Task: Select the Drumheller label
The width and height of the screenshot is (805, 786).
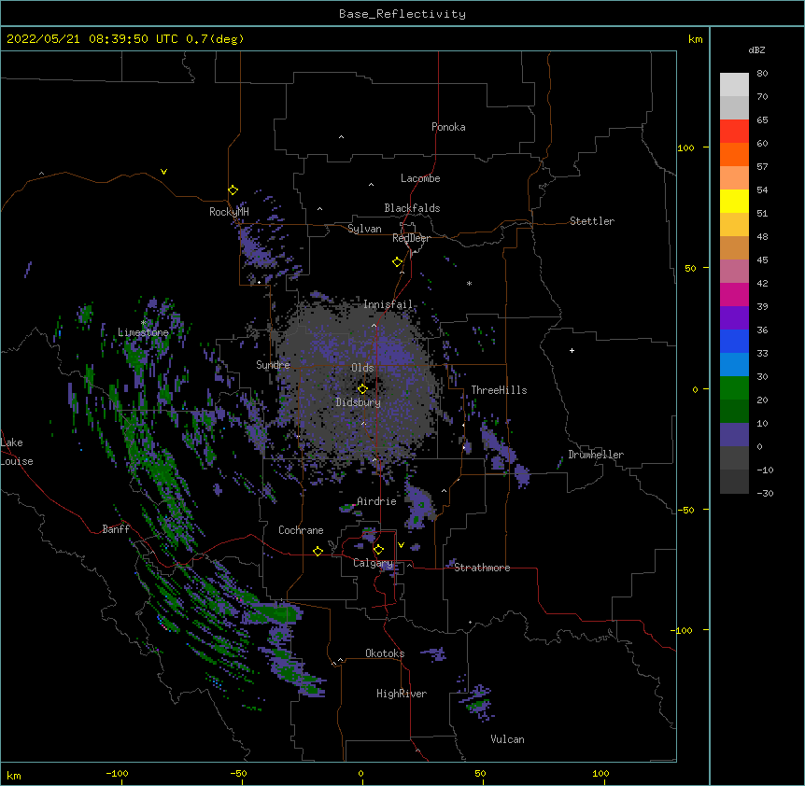Action: [x=596, y=455]
